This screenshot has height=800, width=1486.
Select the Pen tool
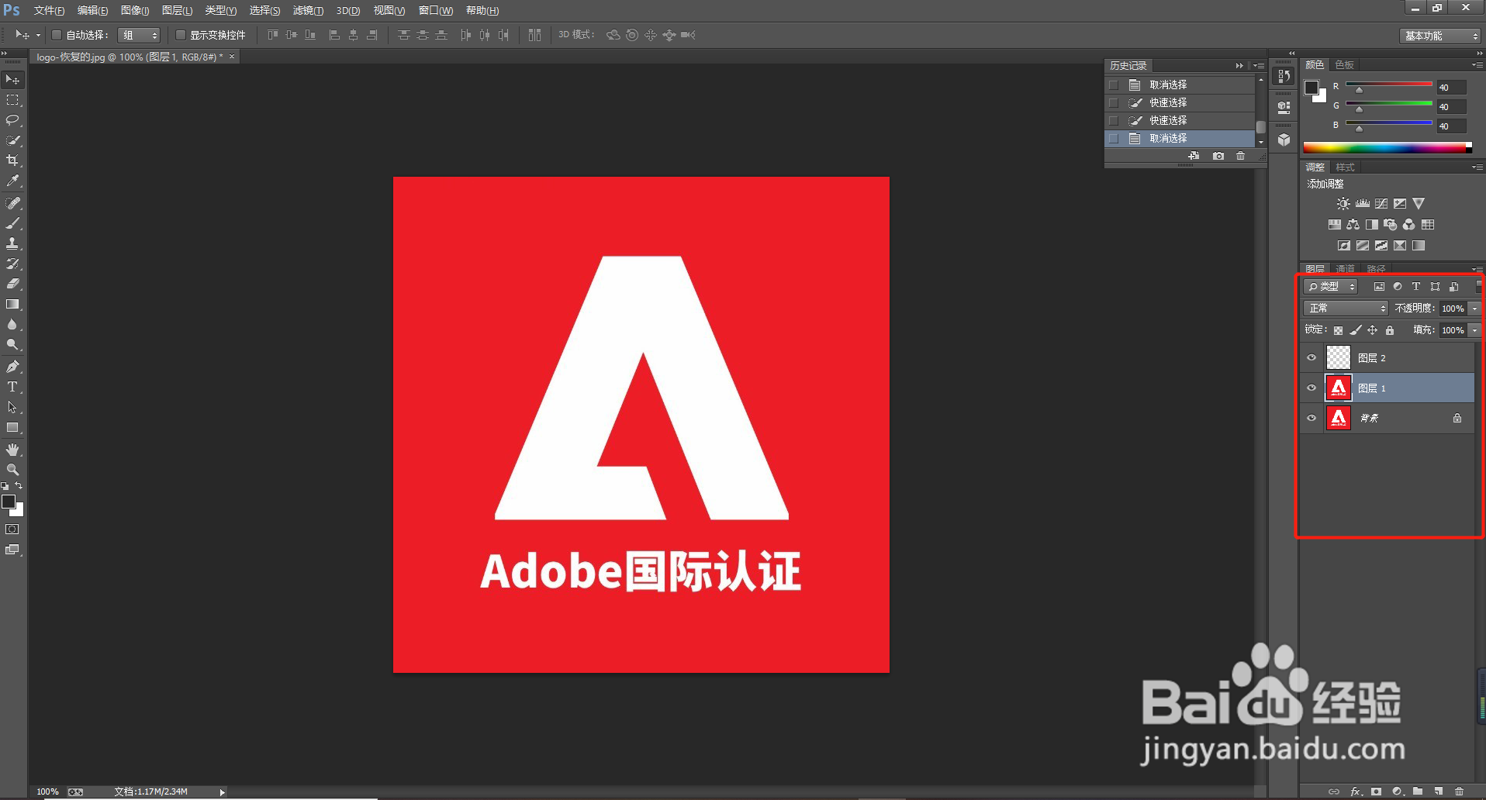pos(12,367)
